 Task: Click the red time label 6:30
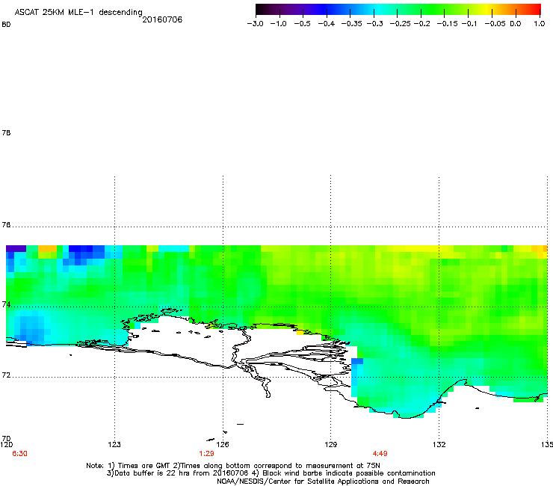click(x=19, y=454)
